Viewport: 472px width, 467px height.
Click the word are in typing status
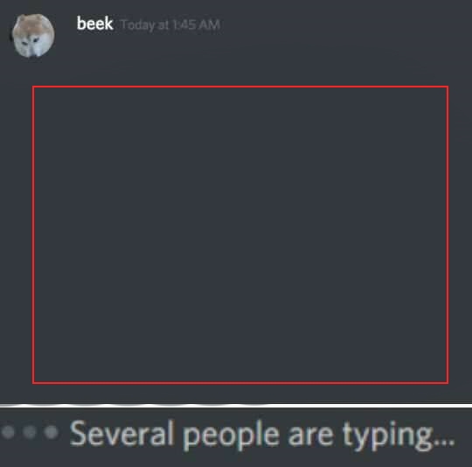tap(310, 436)
